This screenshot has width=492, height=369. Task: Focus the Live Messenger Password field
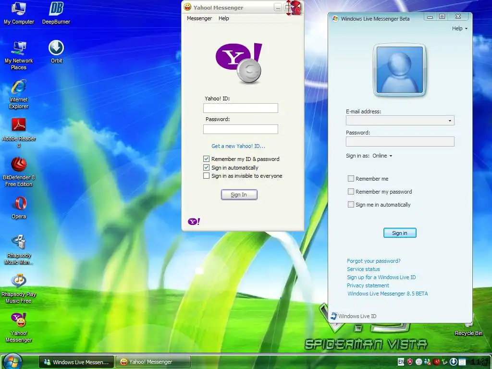click(x=400, y=142)
